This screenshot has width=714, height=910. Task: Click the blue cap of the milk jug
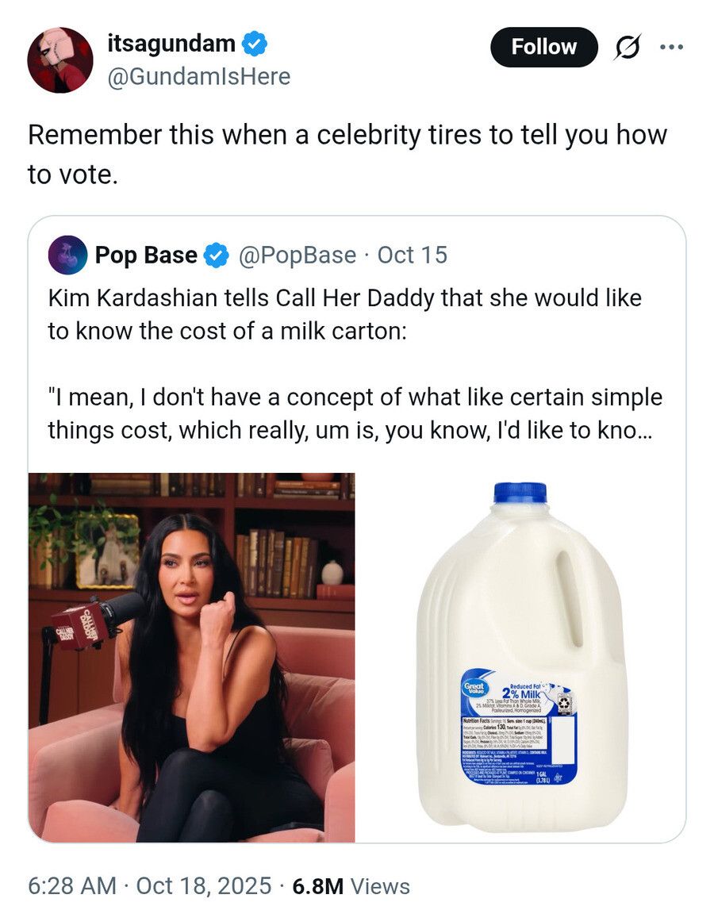click(520, 492)
